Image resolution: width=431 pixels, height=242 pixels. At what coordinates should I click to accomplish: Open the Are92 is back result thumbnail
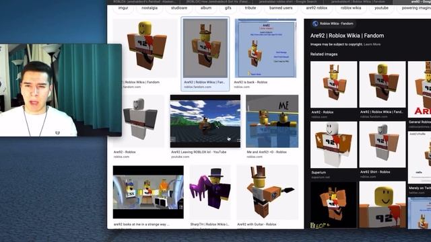click(x=265, y=48)
